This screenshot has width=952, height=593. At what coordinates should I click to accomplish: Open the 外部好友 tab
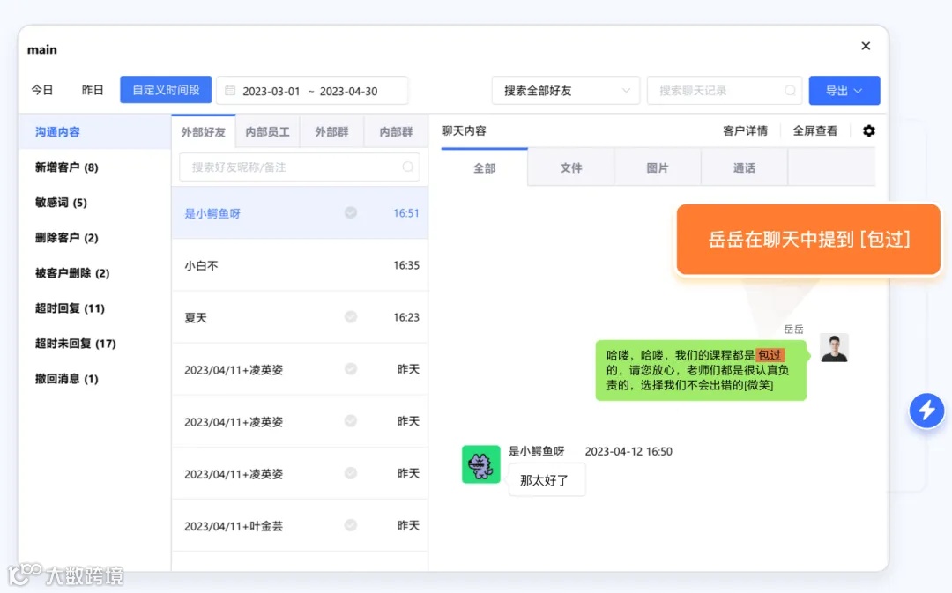click(x=204, y=131)
